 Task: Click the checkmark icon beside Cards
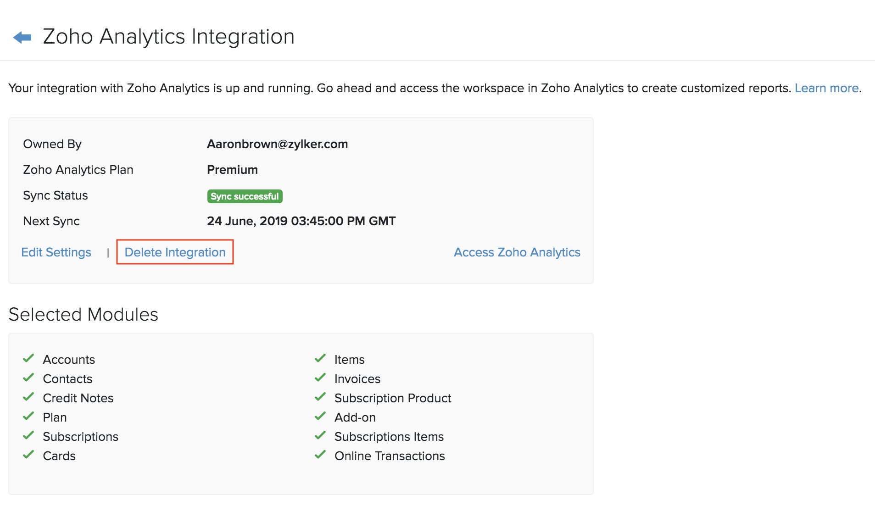(28, 455)
